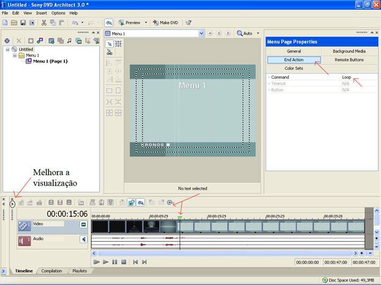This screenshot has height=285, width=381.
Task: Click the Menu 1 title text in workspace
Action: point(192,85)
